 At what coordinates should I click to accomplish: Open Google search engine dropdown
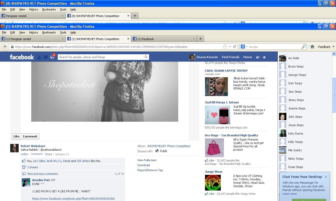tap(244, 47)
